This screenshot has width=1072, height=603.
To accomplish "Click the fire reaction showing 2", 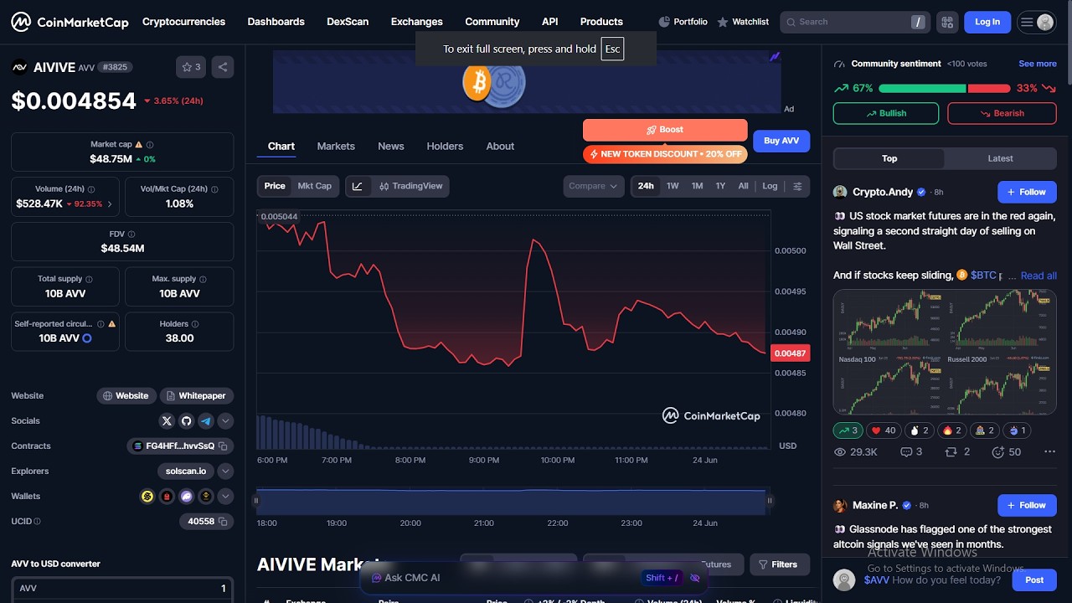I will [953, 430].
